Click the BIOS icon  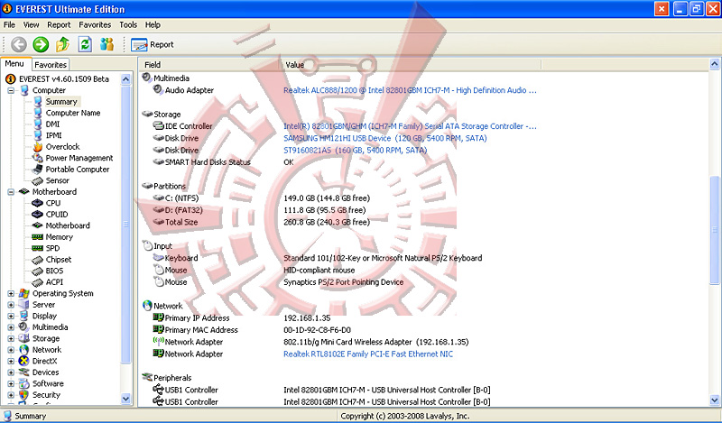pyautogui.click(x=38, y=271)
